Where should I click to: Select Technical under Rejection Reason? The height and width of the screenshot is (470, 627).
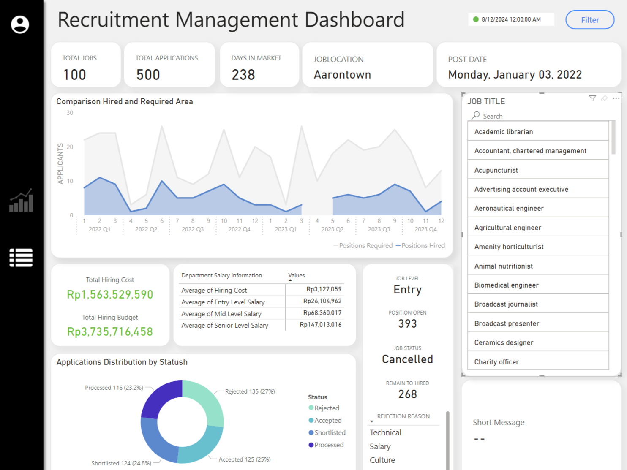point(385,432)
